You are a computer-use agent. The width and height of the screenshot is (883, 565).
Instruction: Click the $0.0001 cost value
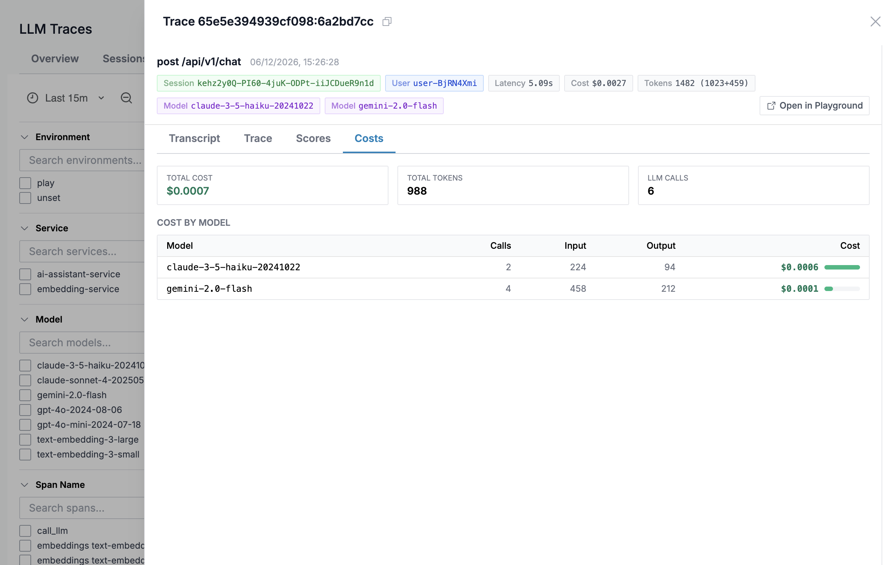coord(799,289)
